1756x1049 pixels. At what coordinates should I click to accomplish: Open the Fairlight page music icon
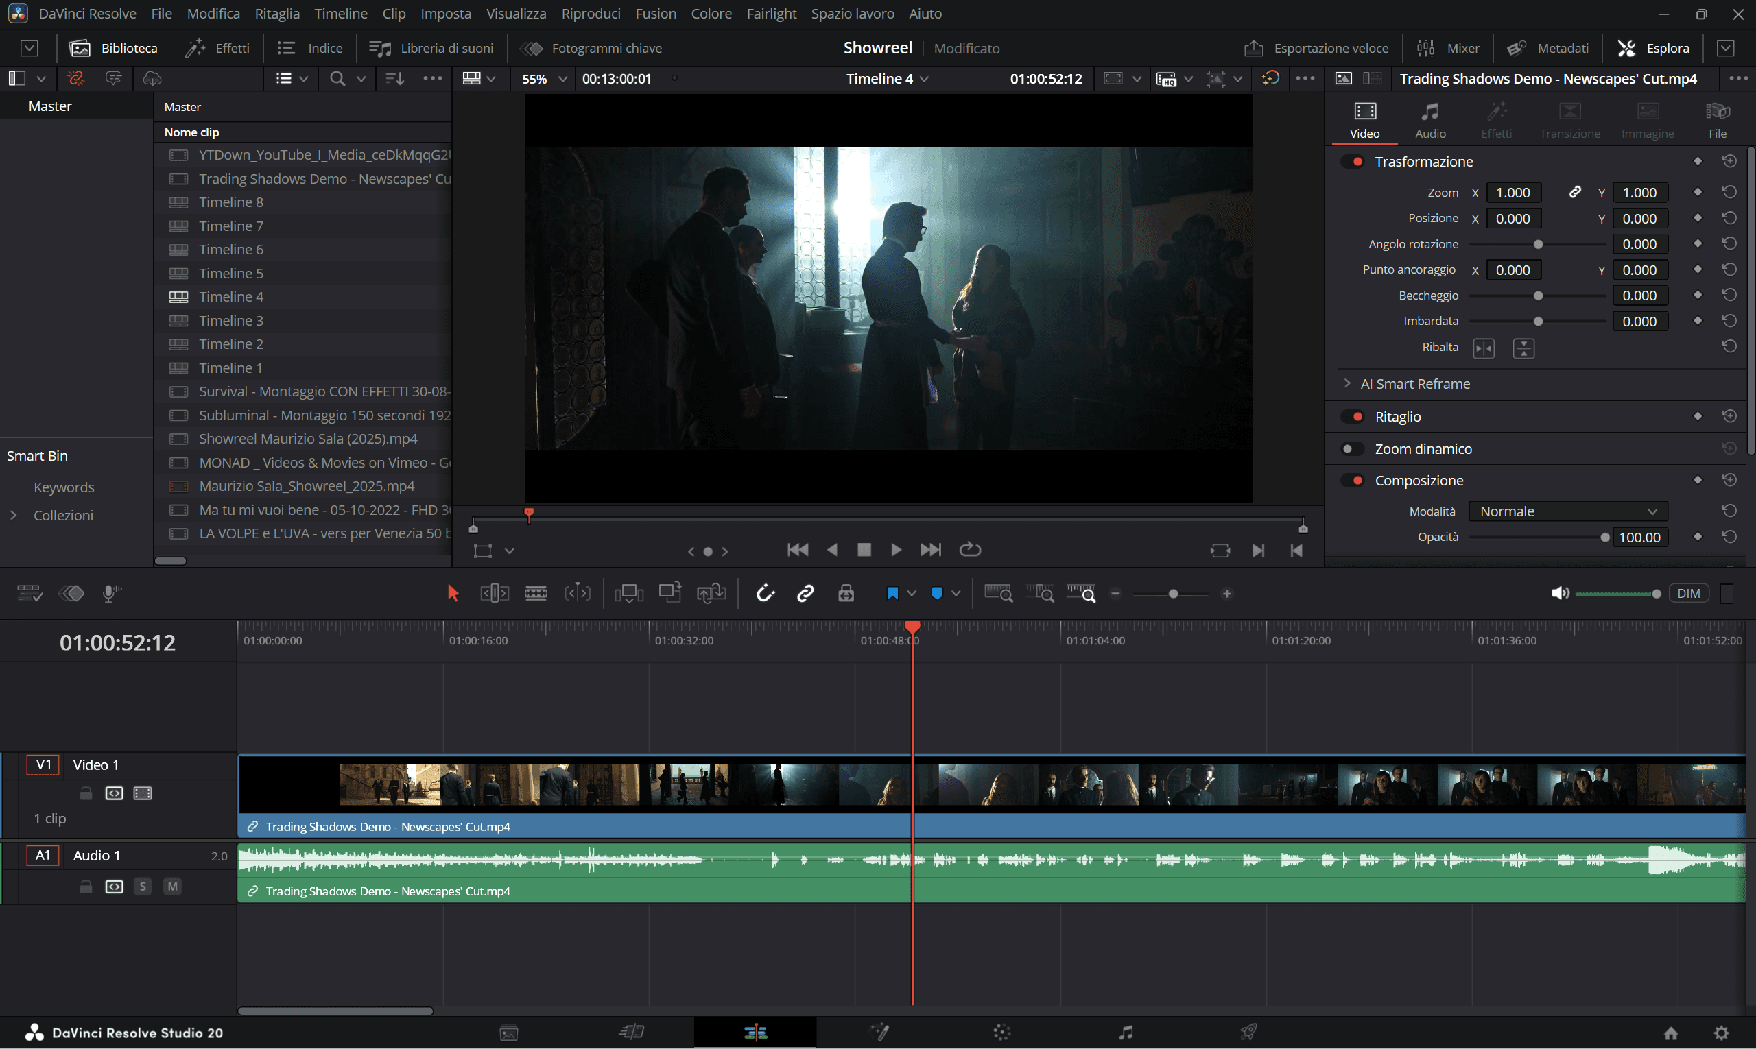(x=1126, y=1033)
